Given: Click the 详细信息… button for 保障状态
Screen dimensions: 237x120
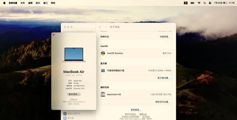Looking at the screenshot, I should point(165,37).
